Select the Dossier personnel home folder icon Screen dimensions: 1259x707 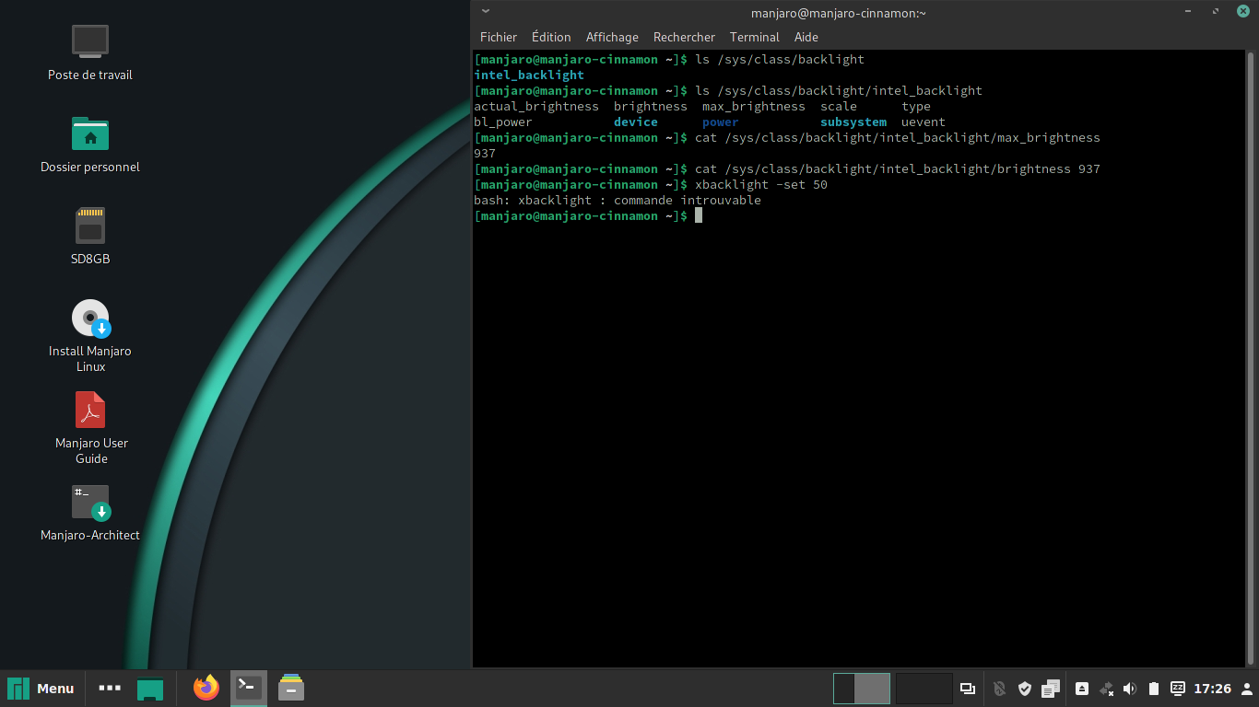click(x=90, y=133)
